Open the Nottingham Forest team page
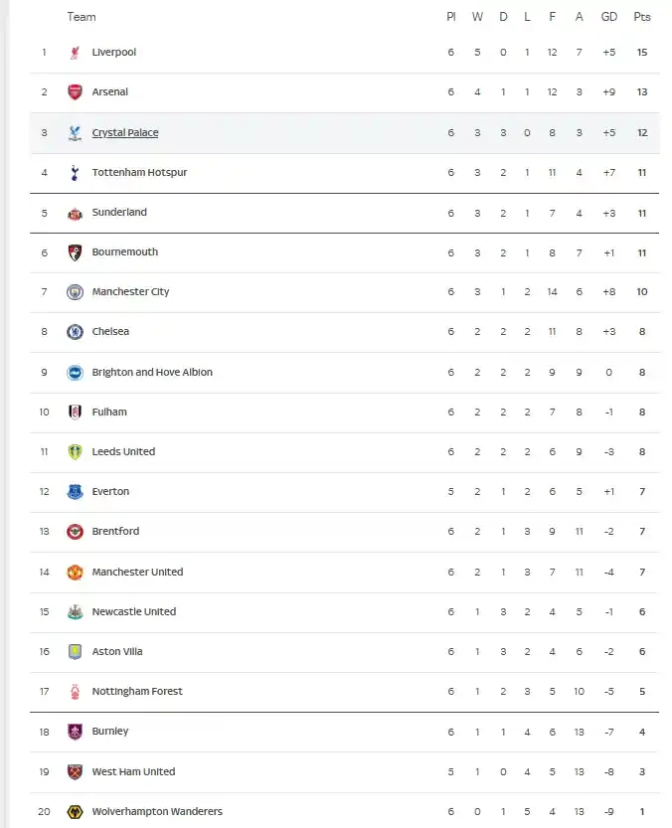The width and height of the screenshot is (672, 828). [x=137, y=691]
